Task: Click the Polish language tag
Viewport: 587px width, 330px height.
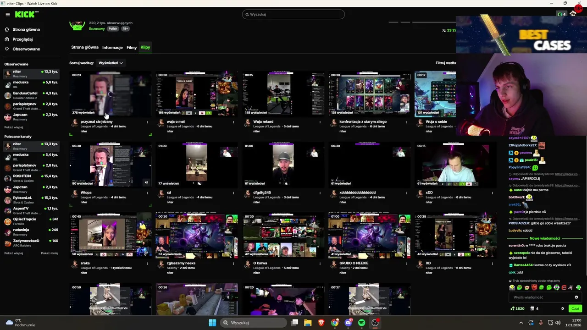Action: coord(113,29)
